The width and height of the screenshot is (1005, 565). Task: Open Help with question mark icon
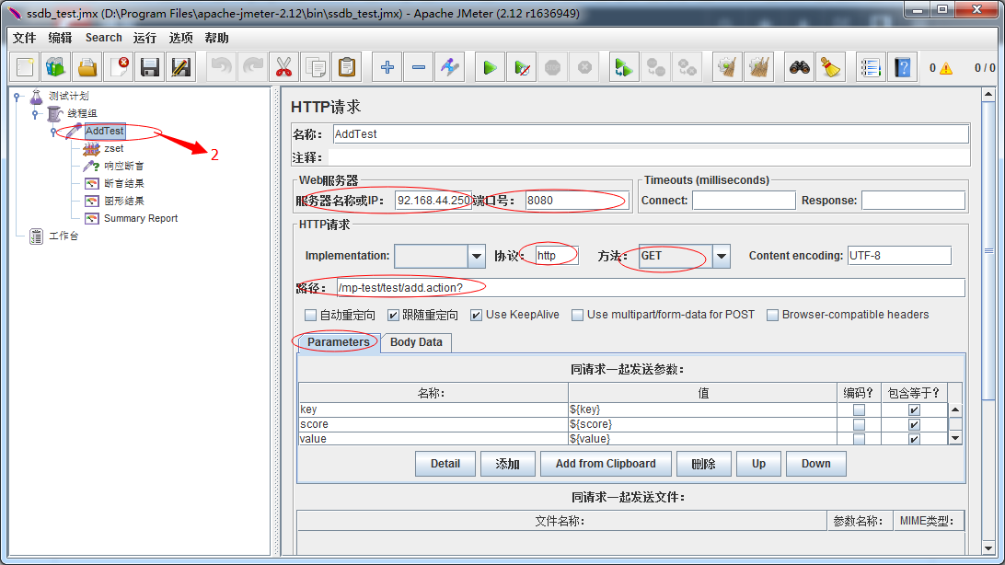[903, 66]
